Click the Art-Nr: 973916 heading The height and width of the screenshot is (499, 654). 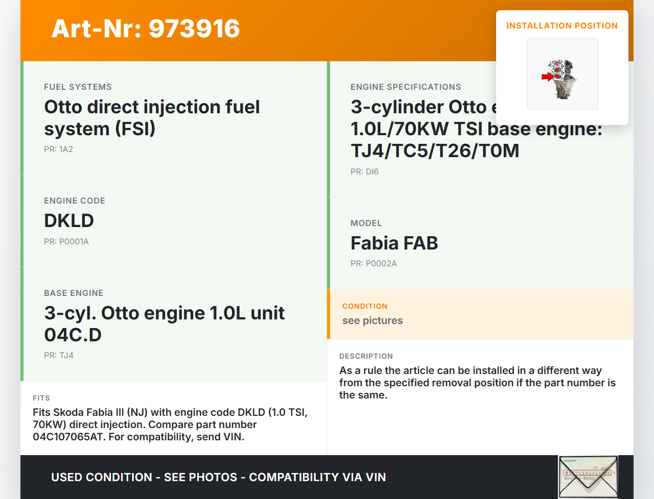click(146, 29)
